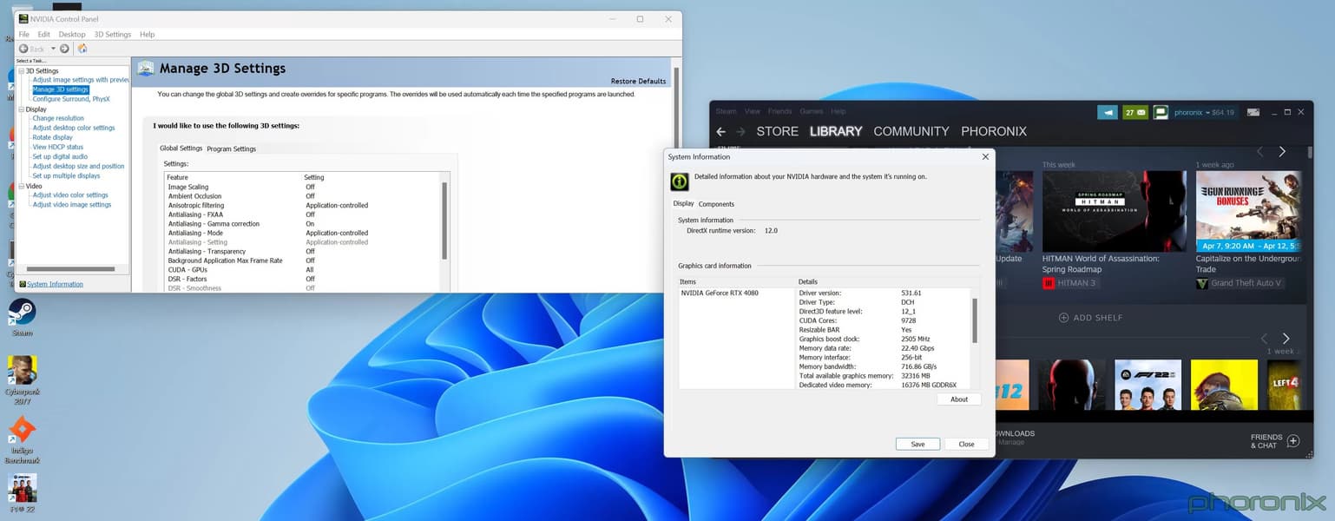The image size is (1335, 521).
Task: Collapse the 3D Settings tree node
Action: coord(22,71)
